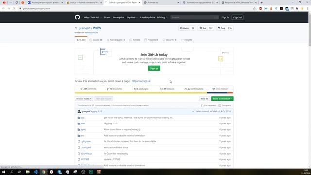311x175 pixels.
Task: Open File Explorer from taskbar
Action: [x=28, y=172]
